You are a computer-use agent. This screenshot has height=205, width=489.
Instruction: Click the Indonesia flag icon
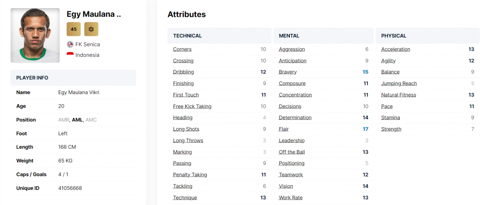pos(70,55)
